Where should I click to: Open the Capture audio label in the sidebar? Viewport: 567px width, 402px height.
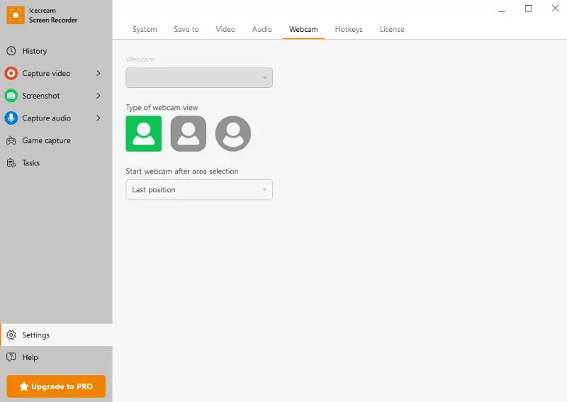pos(46,118)
